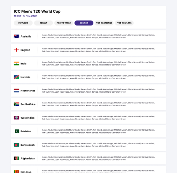
Task: Click the Australia flag icon
Action: click(x=16, y=36)
